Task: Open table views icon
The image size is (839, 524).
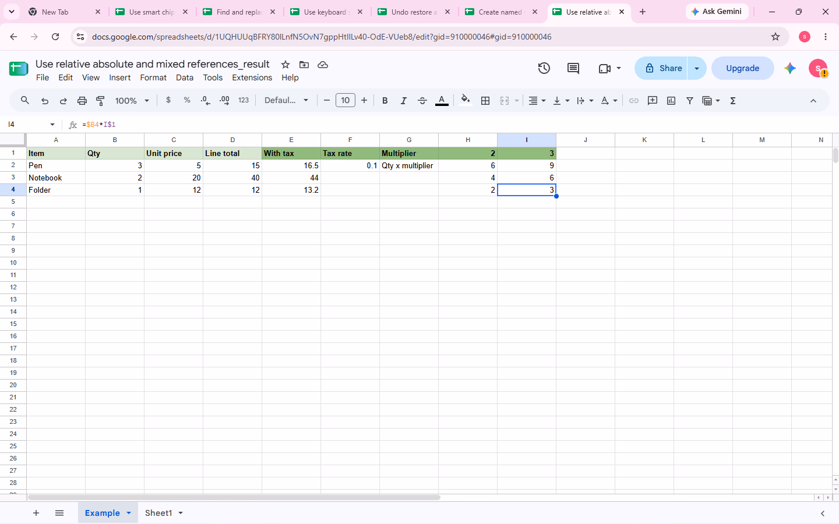Action: point(711,101)
